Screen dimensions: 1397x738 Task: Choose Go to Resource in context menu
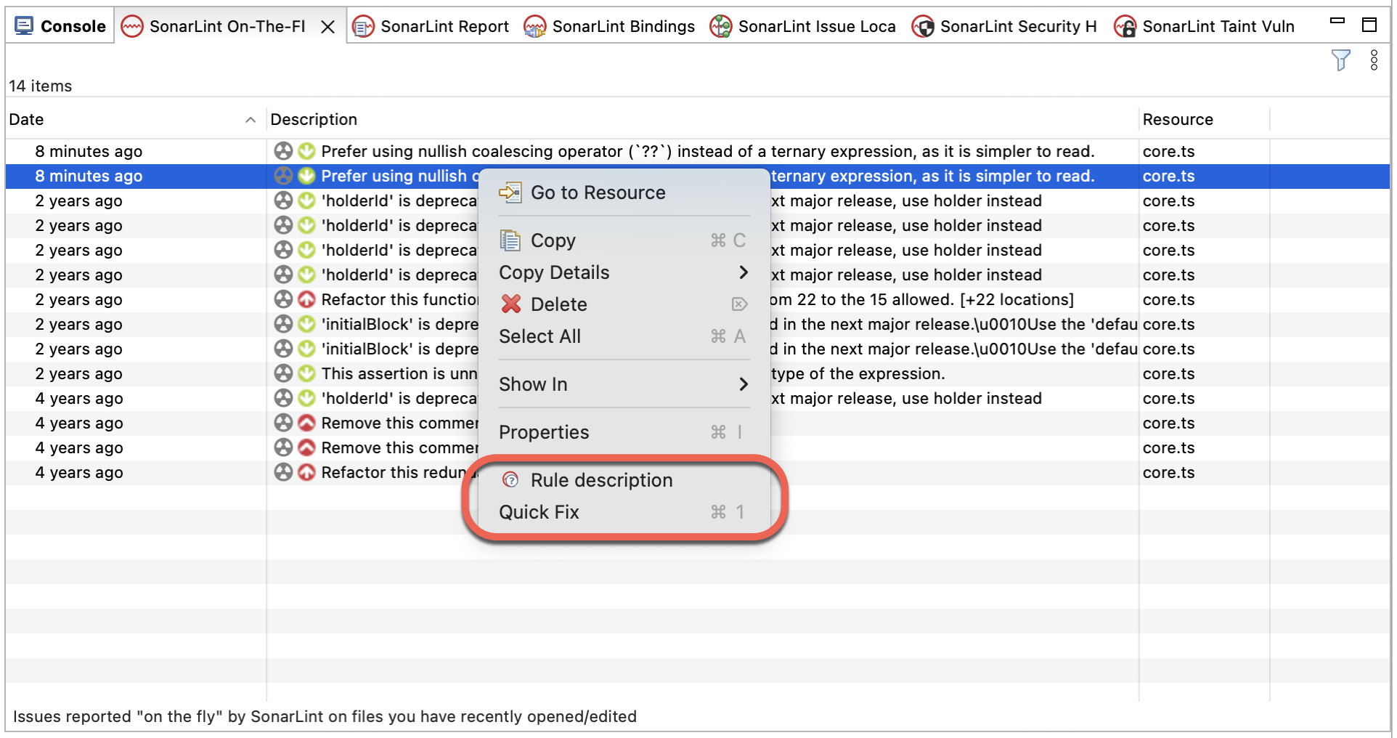[624, 192]
